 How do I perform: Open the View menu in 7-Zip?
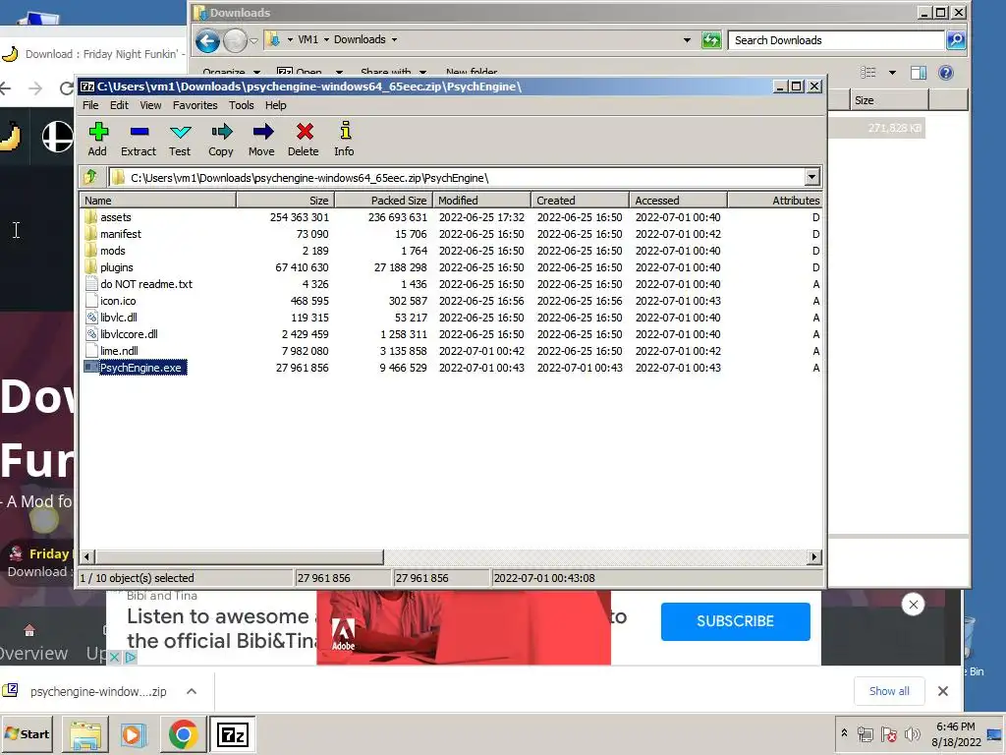[150, 105]
